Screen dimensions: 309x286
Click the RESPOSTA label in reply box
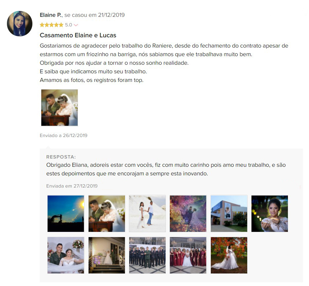61,157
